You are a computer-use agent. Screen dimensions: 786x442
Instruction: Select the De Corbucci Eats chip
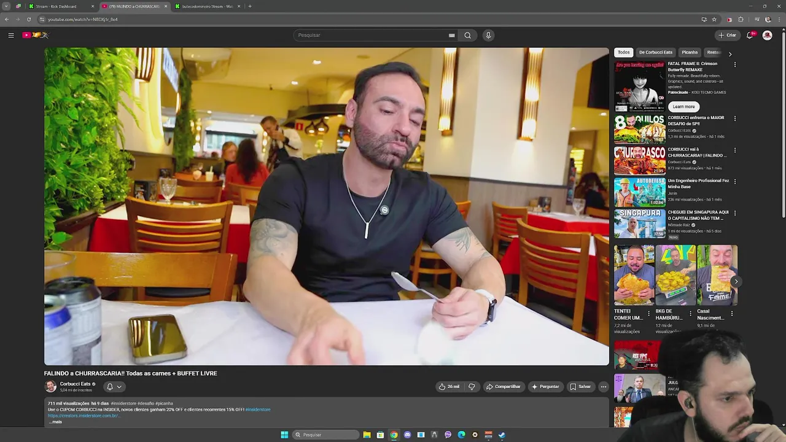tap(655, 52)
